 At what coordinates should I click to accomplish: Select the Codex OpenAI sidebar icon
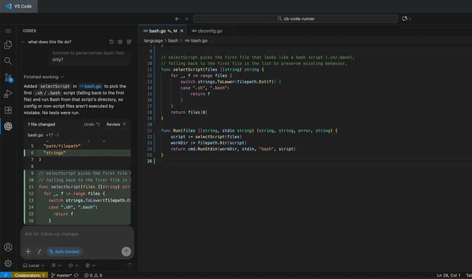coord(8,126)
